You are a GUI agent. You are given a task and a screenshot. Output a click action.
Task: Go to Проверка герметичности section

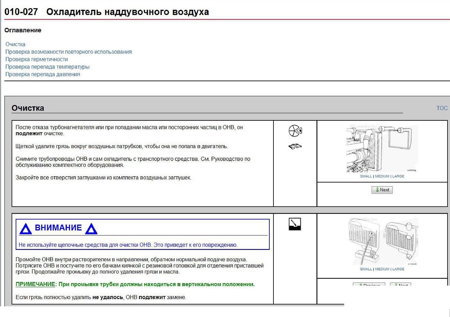[x=37, y=59]
